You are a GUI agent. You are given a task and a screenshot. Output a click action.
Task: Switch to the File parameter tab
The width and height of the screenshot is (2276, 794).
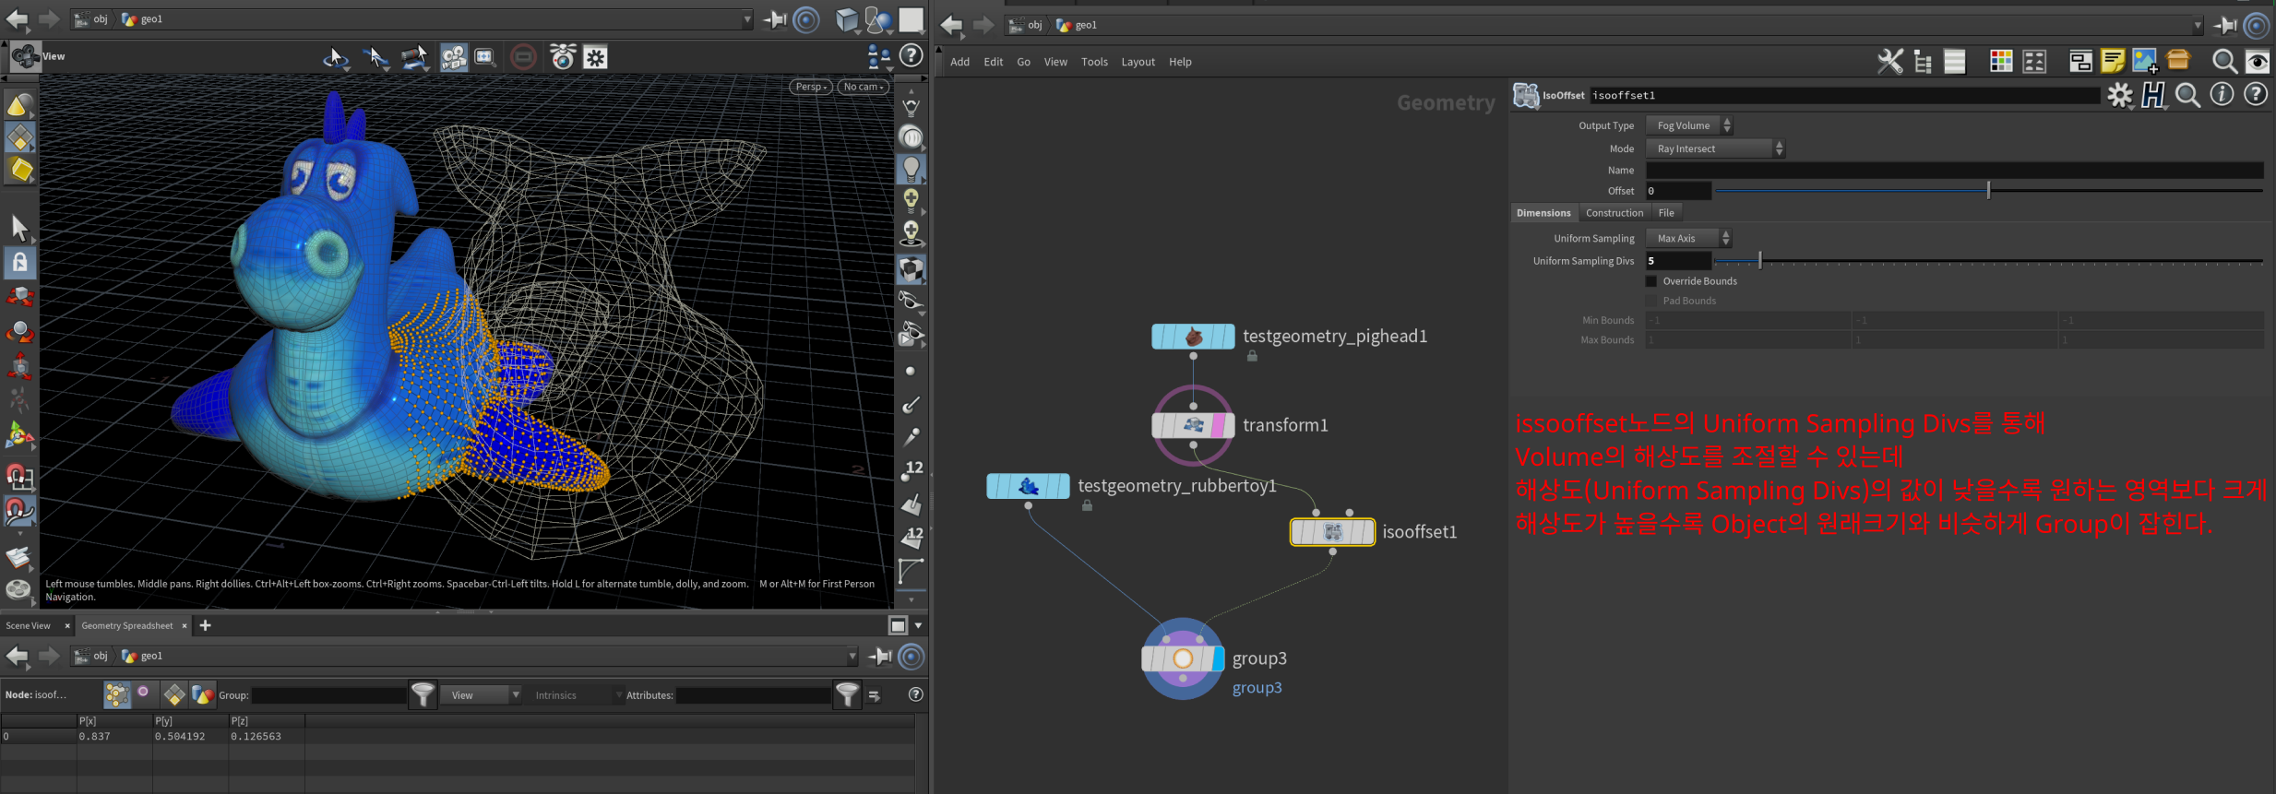point(1666,213)
